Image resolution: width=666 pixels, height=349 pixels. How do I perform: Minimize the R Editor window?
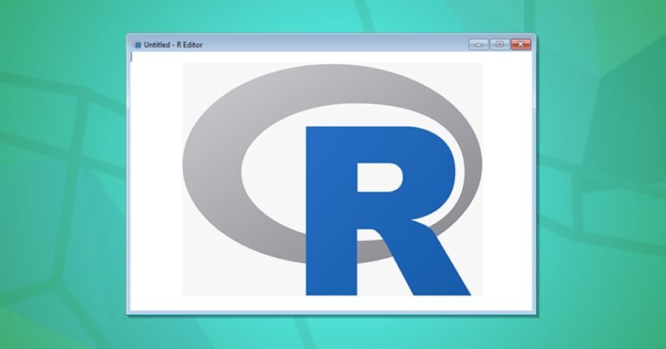pos(478,44)
